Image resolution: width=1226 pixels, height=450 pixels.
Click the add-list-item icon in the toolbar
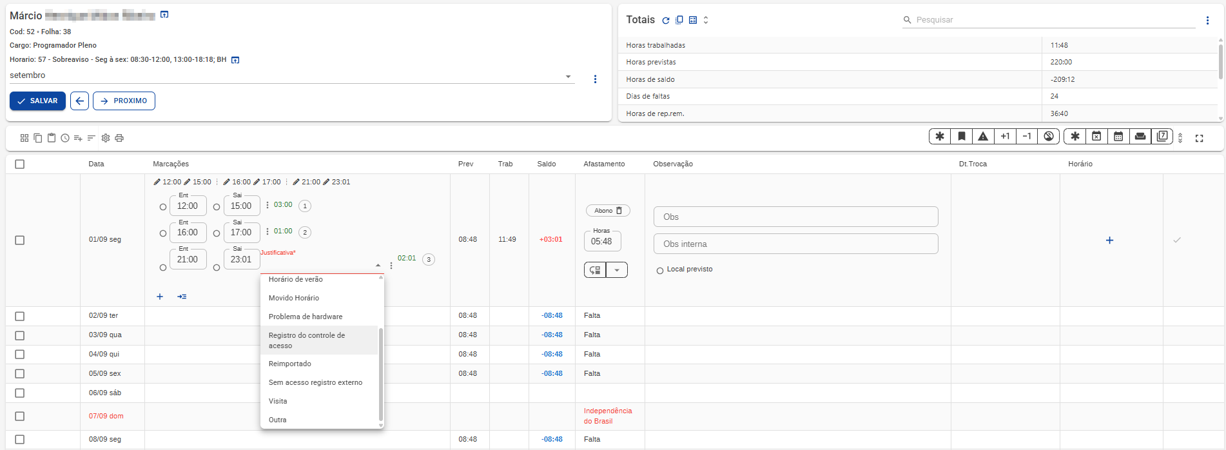click(x=78, y=138)
